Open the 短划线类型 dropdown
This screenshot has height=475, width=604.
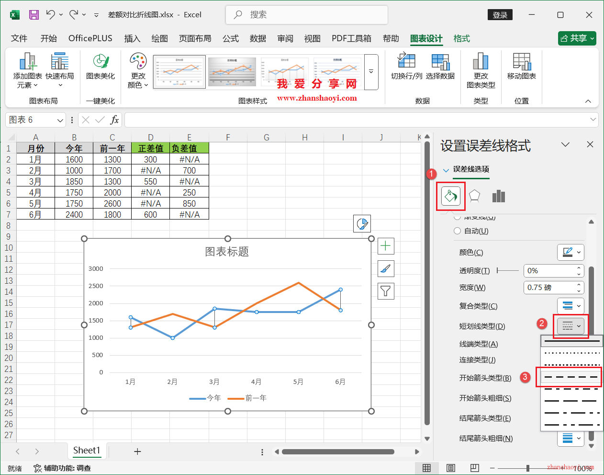570,326
